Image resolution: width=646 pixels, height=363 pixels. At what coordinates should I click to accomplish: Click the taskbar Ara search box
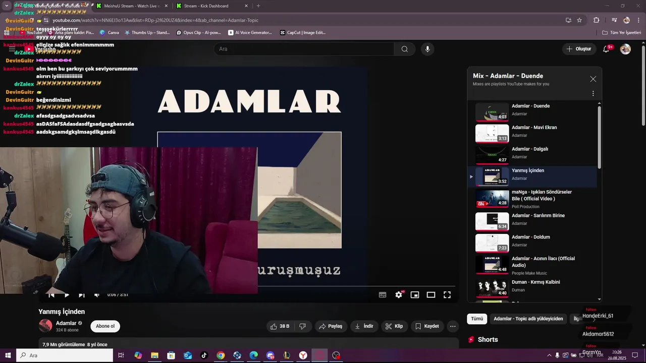click(65, 355)
